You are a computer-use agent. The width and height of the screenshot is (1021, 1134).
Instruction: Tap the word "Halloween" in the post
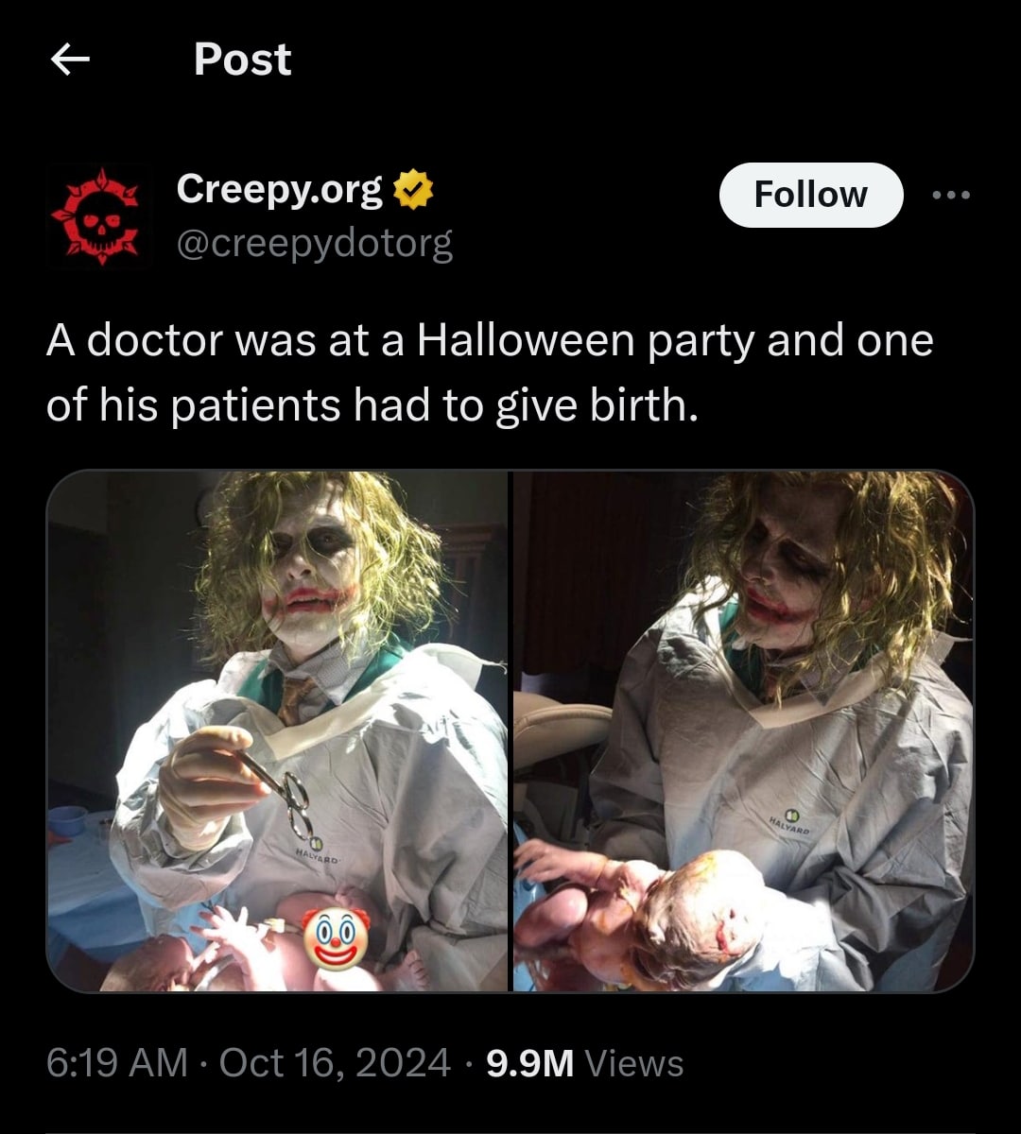point(526,340)
